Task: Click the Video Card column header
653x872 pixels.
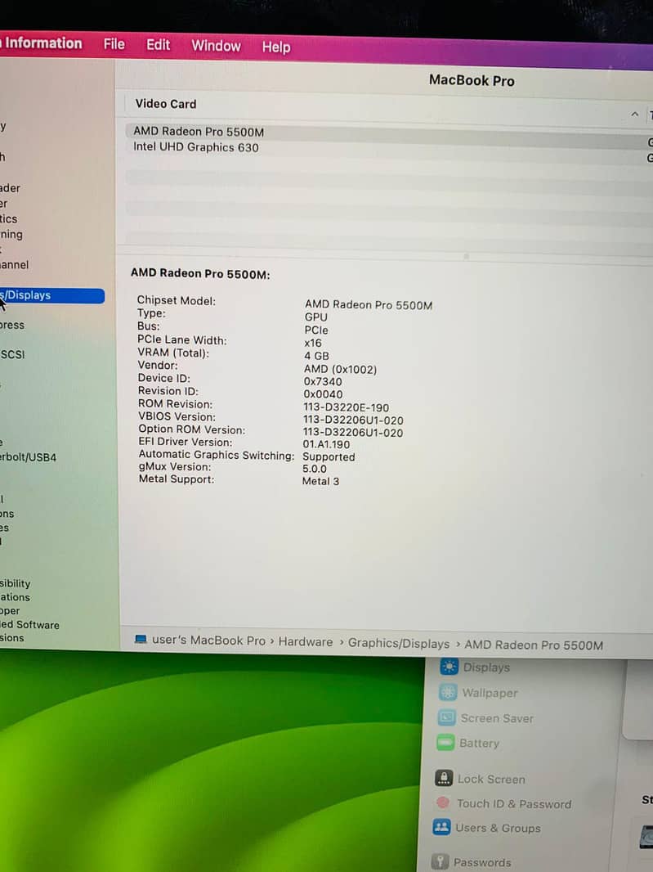Action: tap(166, 104)
